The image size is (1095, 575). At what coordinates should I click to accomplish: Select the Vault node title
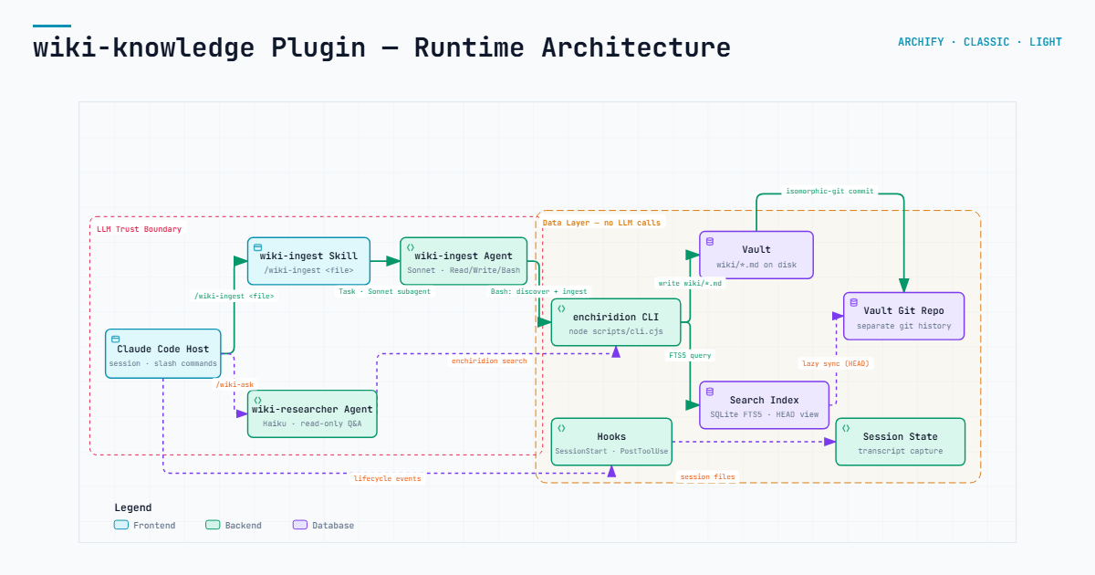pyautogui.click(x=756, y=250)
